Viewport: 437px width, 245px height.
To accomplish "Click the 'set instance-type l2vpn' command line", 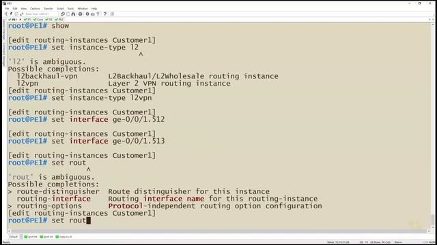I will click(80, 98).
